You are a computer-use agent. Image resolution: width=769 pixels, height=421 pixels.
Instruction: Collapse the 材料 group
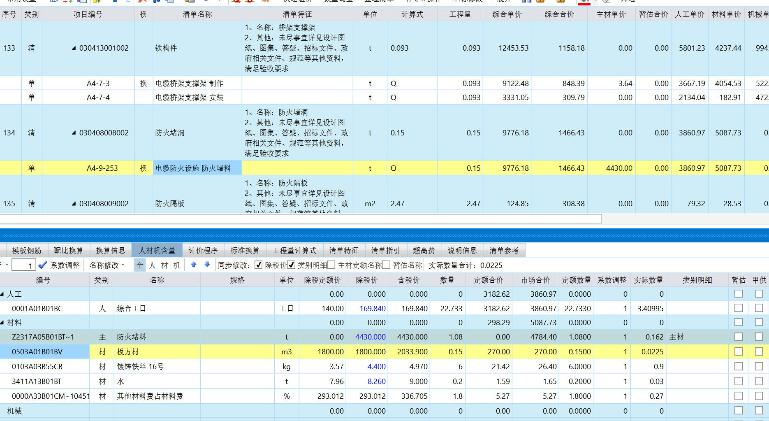(x=2, y=322)
